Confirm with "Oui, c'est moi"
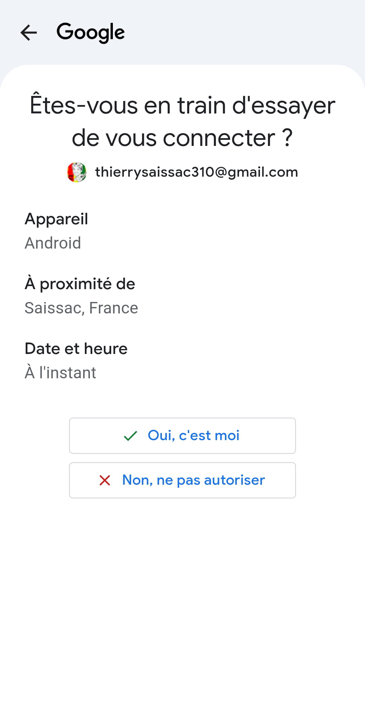Viewport: 365px width, 711px height. pyautogui.click(x=182, y=436)
